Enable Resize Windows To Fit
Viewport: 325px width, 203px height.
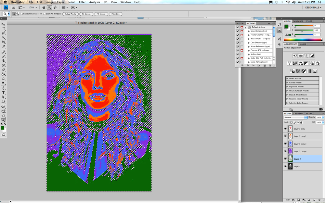click(22, 14)
